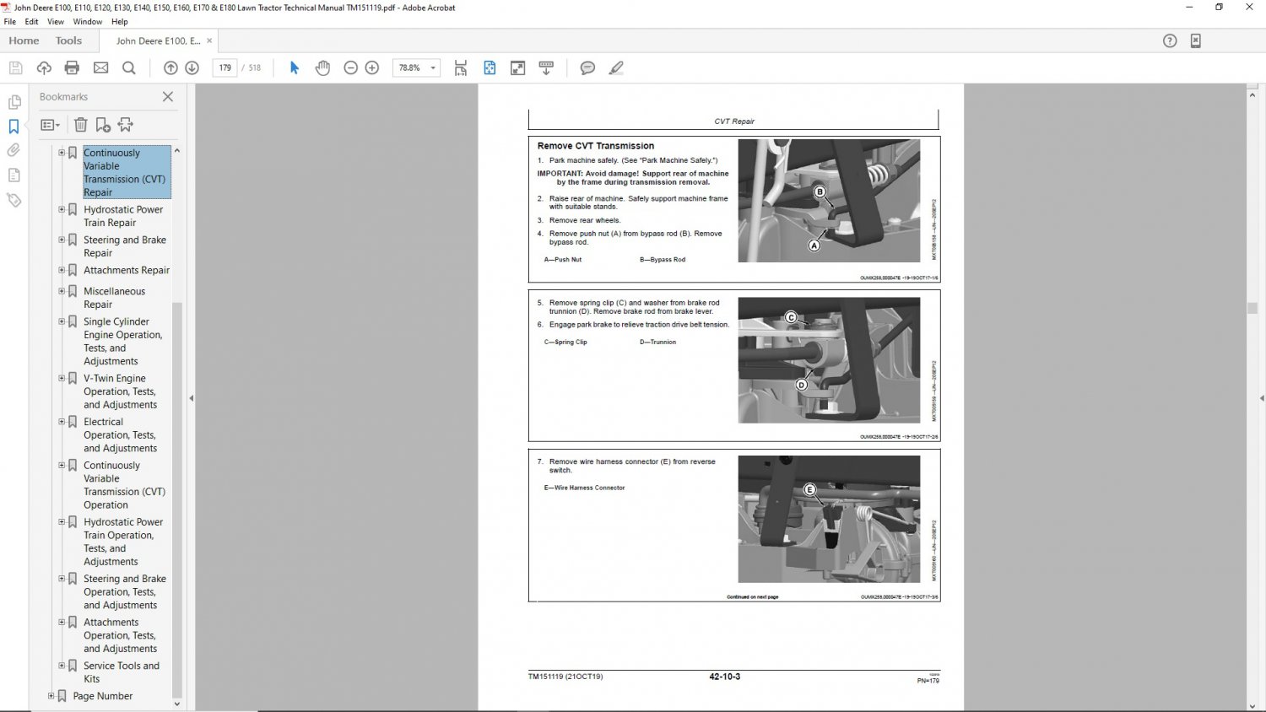This screenshot has width=1266, height=712.
Task: Open Hydrostatic Power Train Repair bookmark
Action: tap(123, 216)
